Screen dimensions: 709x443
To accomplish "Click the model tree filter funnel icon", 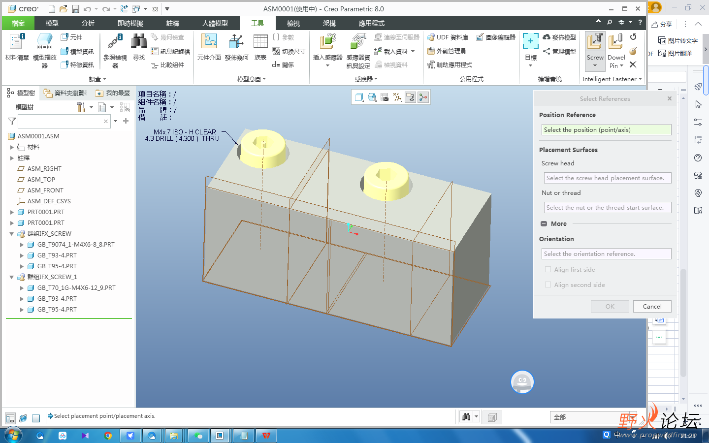I will (x=12, y=121).
